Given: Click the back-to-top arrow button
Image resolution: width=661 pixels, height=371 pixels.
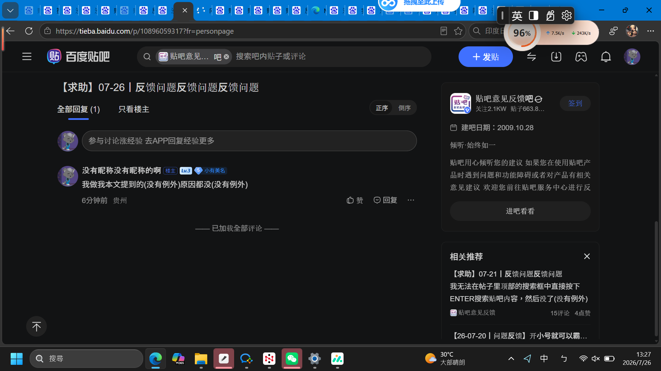Looking at the screenshot, I should pos(36,326).
